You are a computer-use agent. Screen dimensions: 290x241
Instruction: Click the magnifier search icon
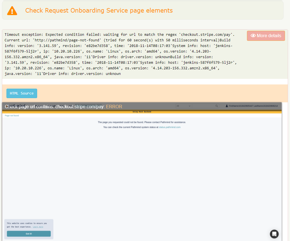point(217,106)
